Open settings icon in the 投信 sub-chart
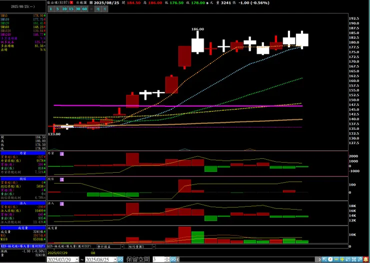The height and width of the screenshot is (263, 370). click(x=62, y=180)
